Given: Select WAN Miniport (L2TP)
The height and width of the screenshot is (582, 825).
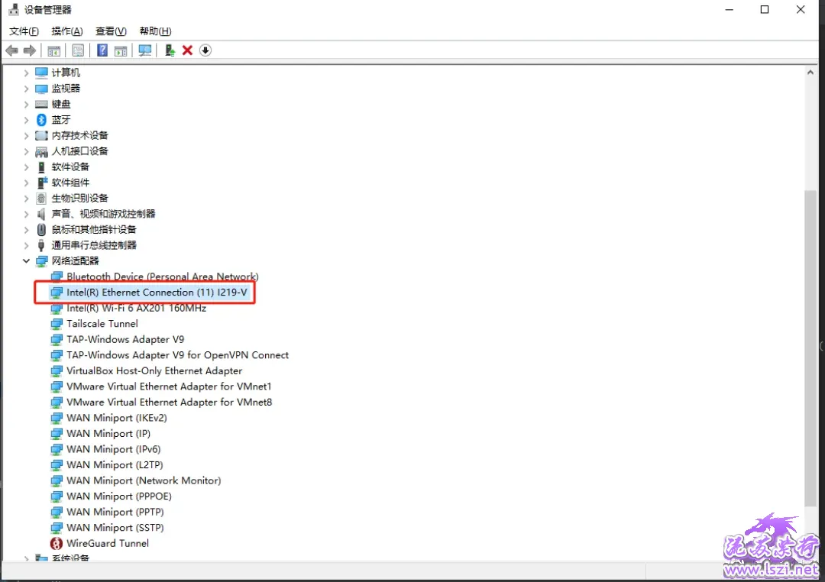Looking at the screenshot, I should [x=115, y=465].
